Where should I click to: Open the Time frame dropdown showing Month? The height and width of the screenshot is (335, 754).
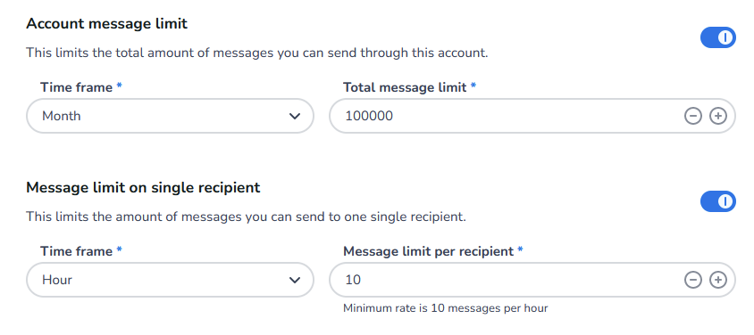(x=171, y=116)
